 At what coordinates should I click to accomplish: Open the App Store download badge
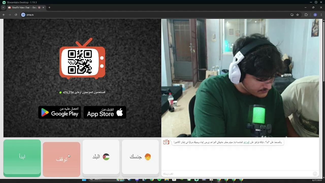pyautogui.click(x=105, y=112)
